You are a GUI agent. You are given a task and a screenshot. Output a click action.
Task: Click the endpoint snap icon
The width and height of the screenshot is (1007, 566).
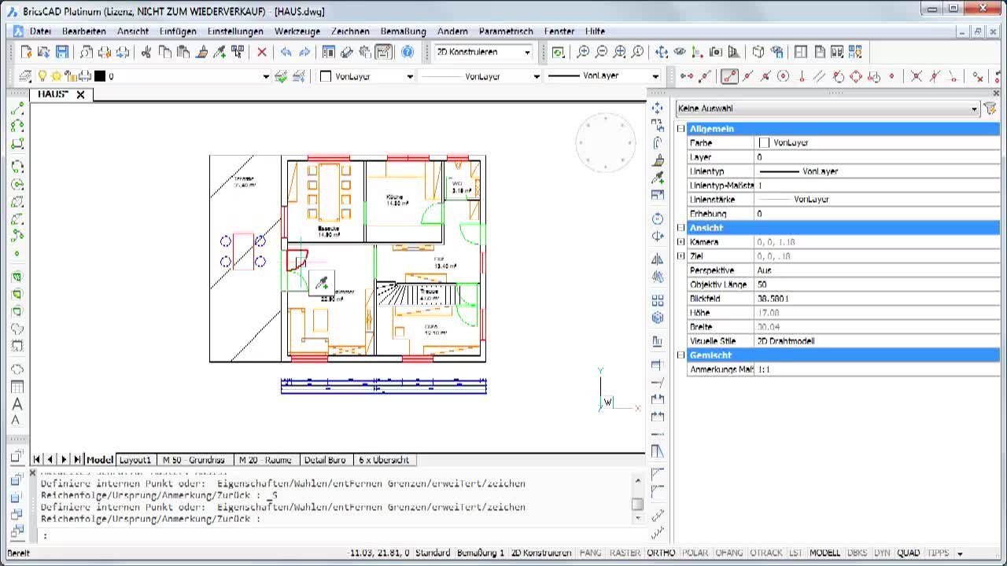click(x=729, y=76)
